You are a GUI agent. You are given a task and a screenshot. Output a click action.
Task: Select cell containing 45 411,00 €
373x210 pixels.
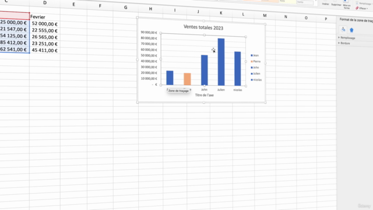click(x=45, y=50)
